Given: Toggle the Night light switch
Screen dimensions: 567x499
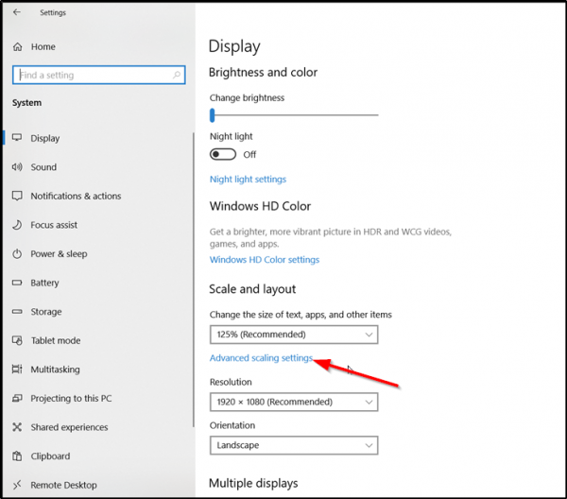Looking at the screenshot, I should 223,154.
